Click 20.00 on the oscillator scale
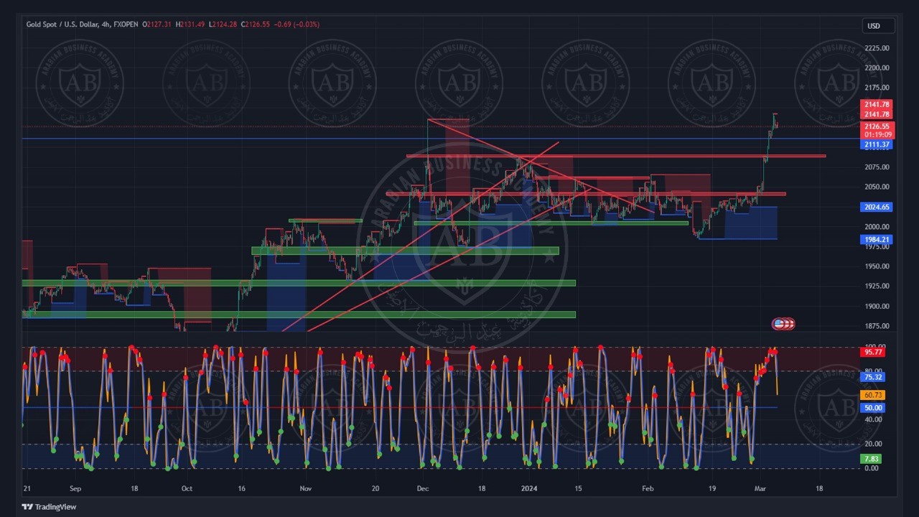Screen dimensions: 919x517 point(872,444)
